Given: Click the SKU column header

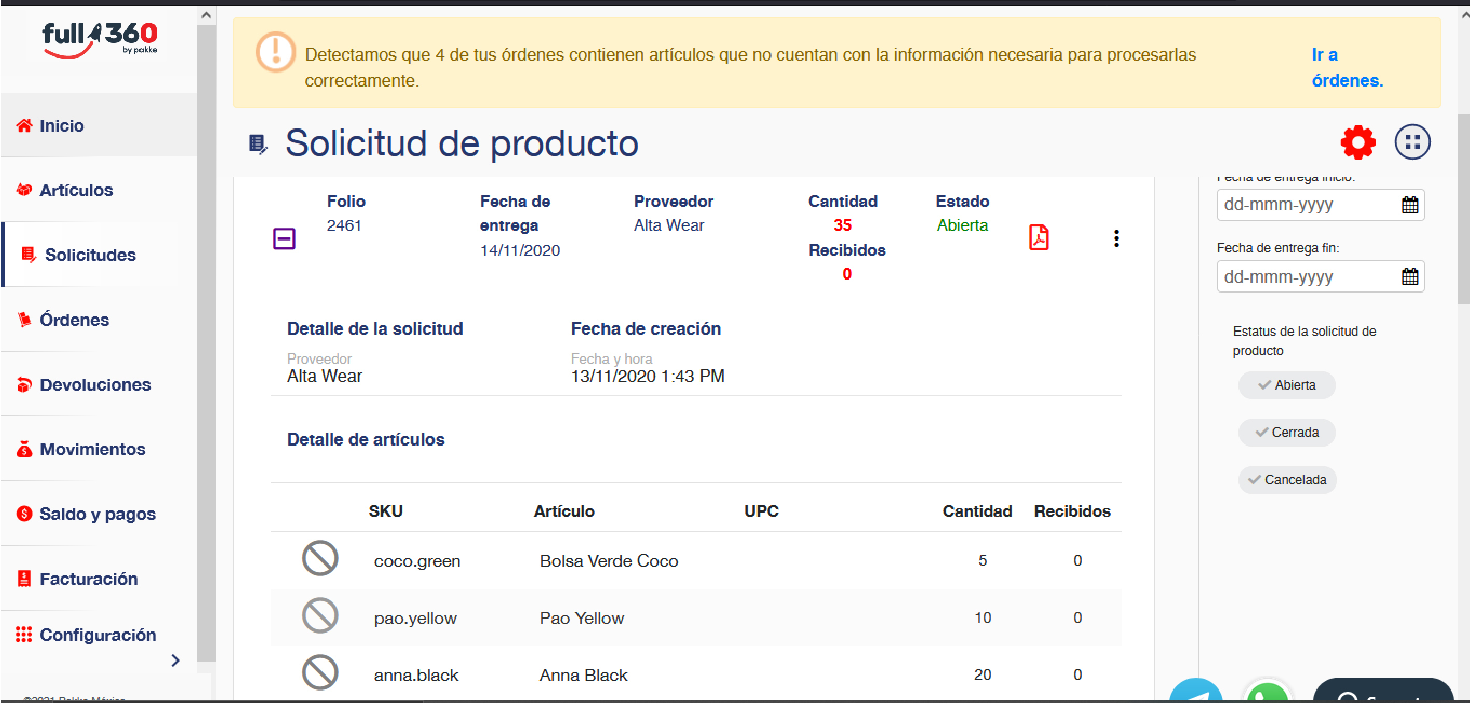Looking at the screenshot, I should click(385, 511).
